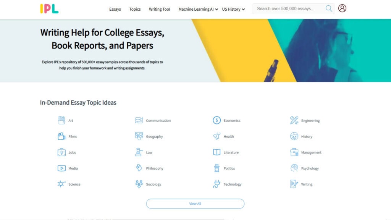391x220 pixels.
Task: Click the IPL logo
Action: [x=49, y=9]
